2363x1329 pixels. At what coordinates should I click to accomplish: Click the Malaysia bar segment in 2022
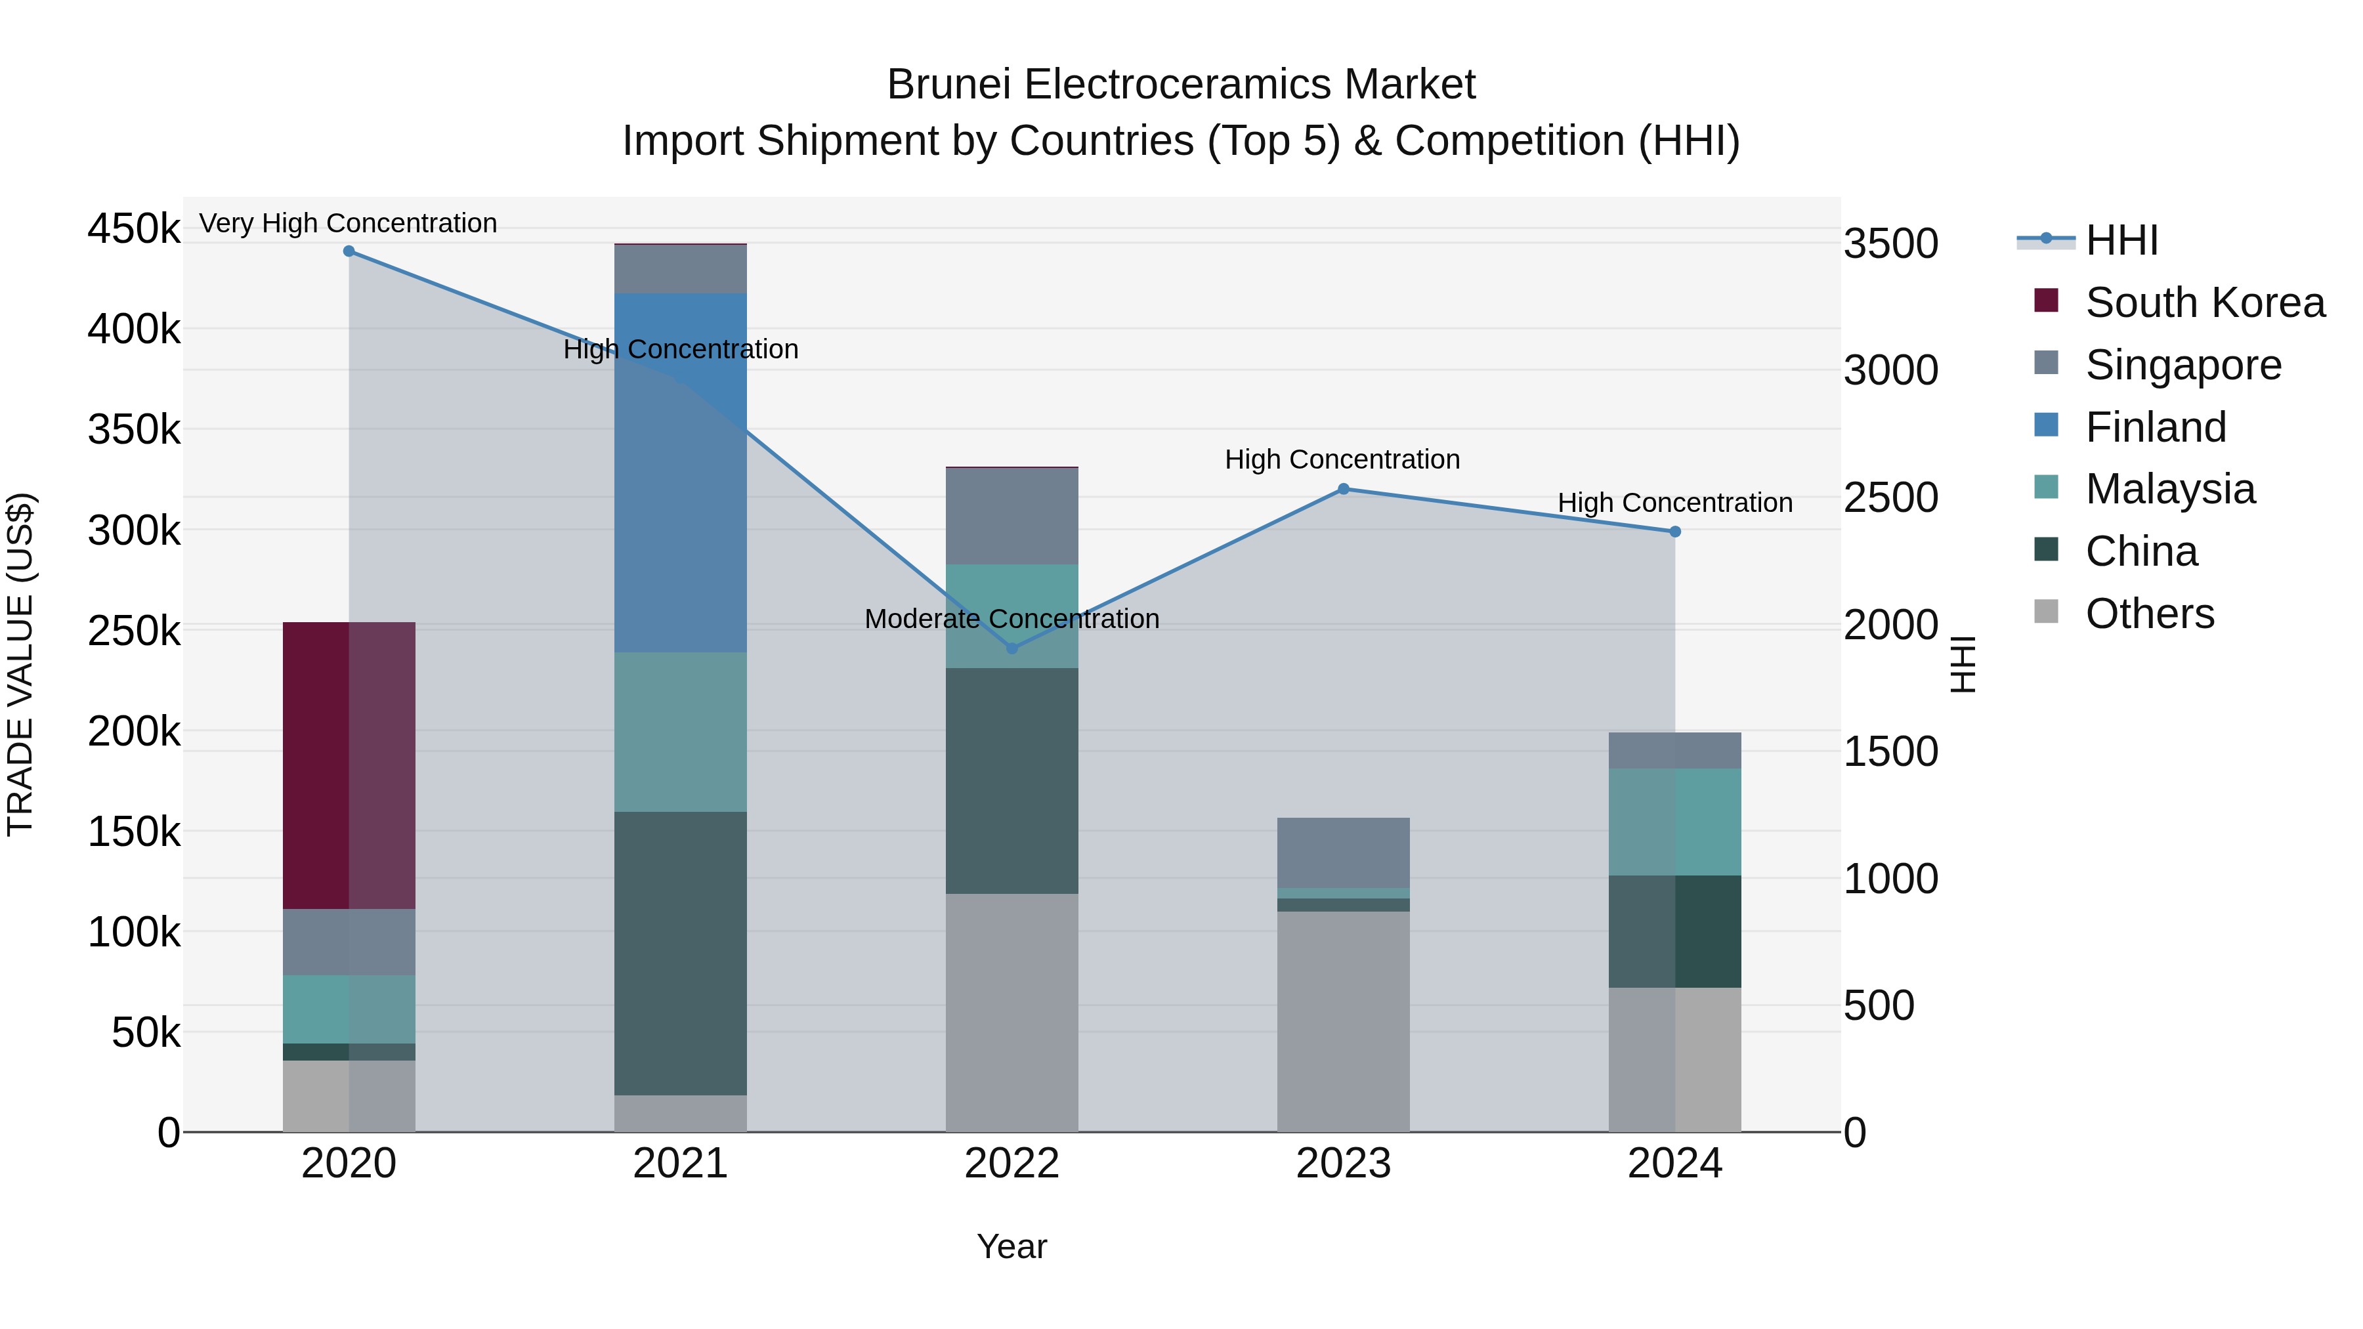[1011, 616]
